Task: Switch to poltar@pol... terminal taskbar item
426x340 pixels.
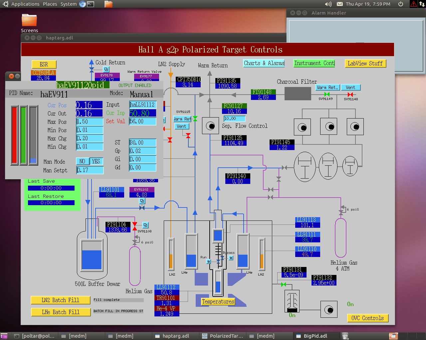Action: [35, 336]
